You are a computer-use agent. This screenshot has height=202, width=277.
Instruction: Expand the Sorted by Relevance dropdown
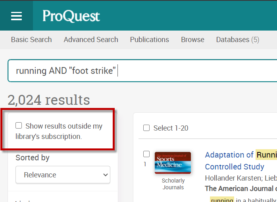(63, 175)
